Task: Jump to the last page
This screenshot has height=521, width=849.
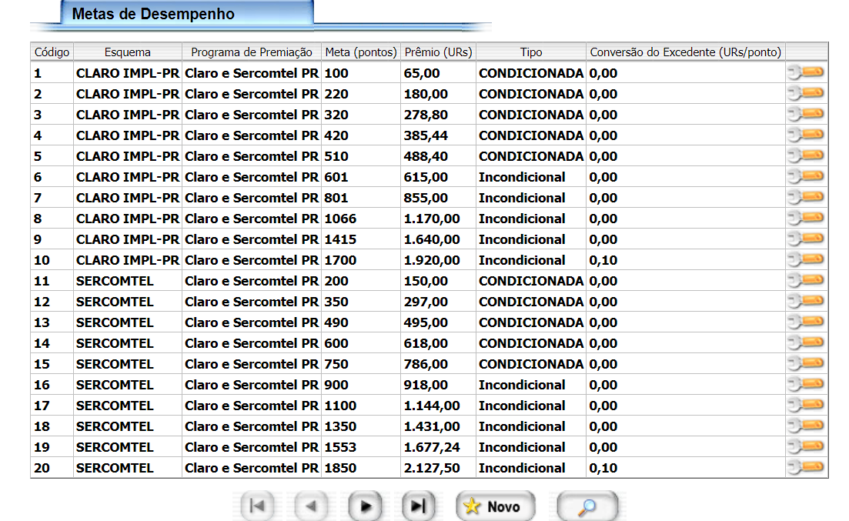Action: (x=418, y=506)
